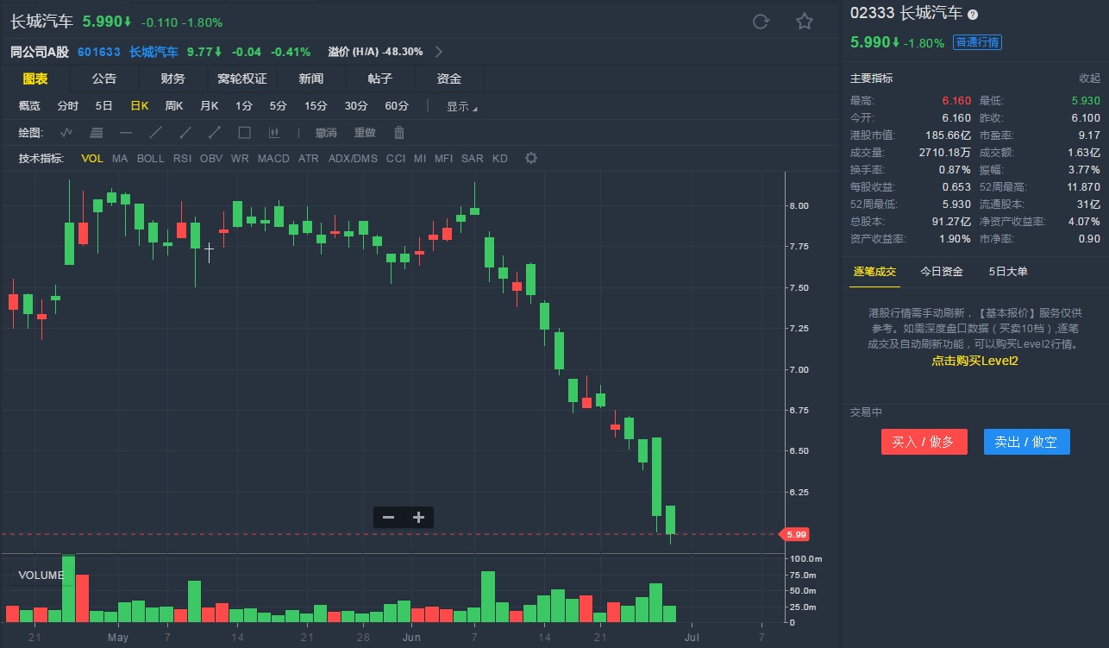Click the 点击购买Level2 link
This screenshot has width=1109, height=648.
(x=974, y=361)
